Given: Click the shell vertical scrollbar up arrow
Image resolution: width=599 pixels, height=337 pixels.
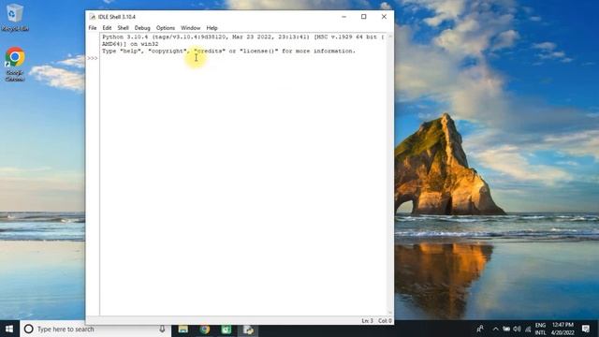Looking at the screenshot, I should 390,37.
